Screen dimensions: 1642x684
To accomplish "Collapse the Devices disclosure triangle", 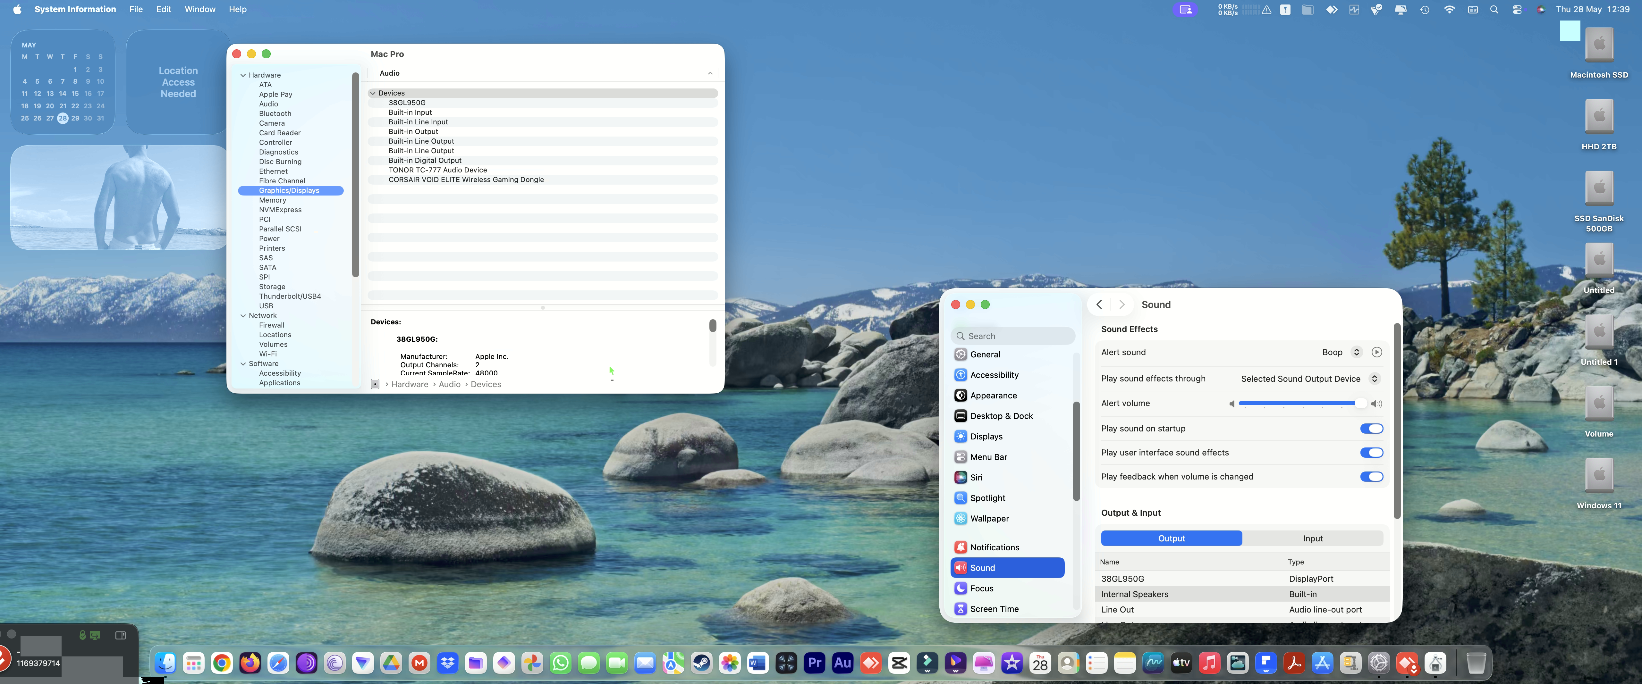I will 372,93.
